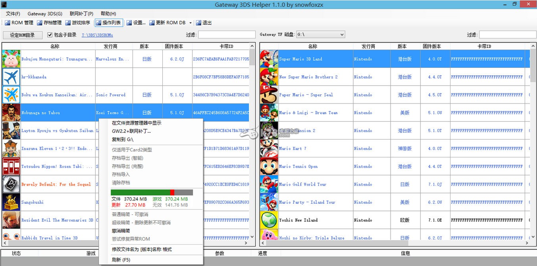Click 6.2.0J firmware cell for Bokujou Monogatari
This screenshot has height=266, width=537.
pyautogui.click(x=177, y=59)
